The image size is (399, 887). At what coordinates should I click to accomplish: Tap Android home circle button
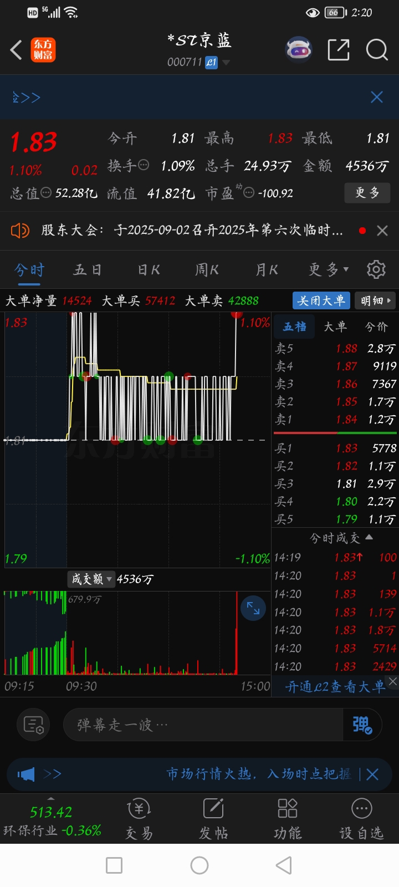pyautogui.click(x=199, y=865)
